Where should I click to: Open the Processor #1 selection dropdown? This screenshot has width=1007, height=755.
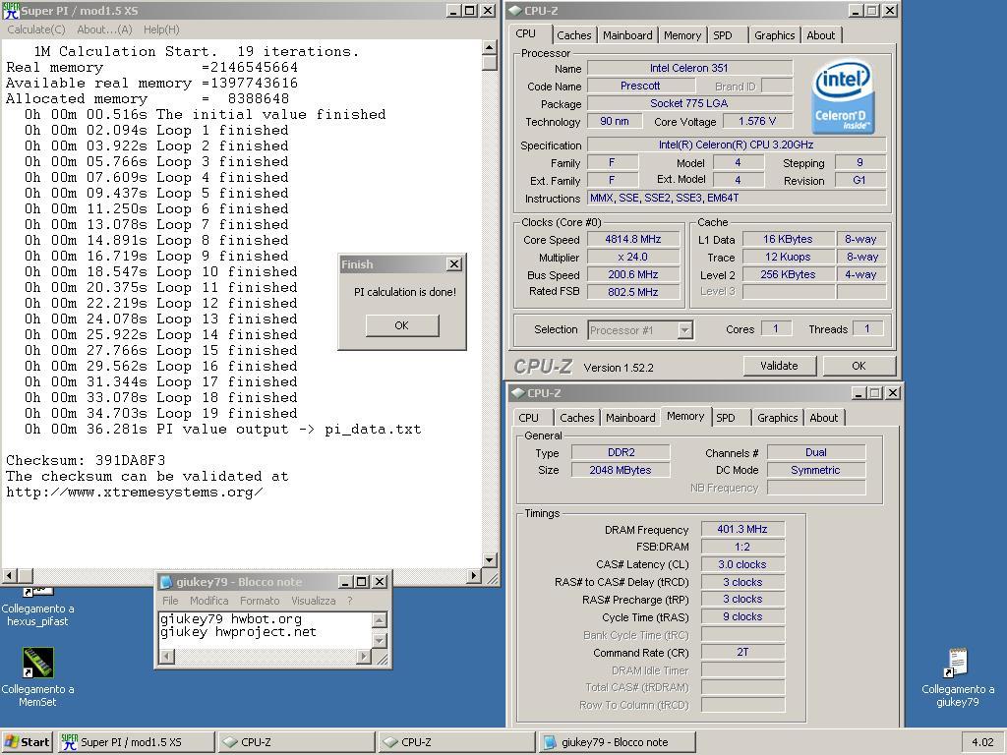click(684, 330)
